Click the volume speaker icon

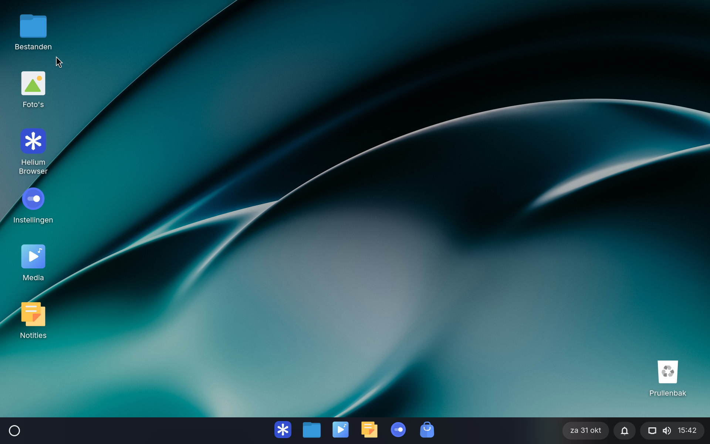click(667, 431)
